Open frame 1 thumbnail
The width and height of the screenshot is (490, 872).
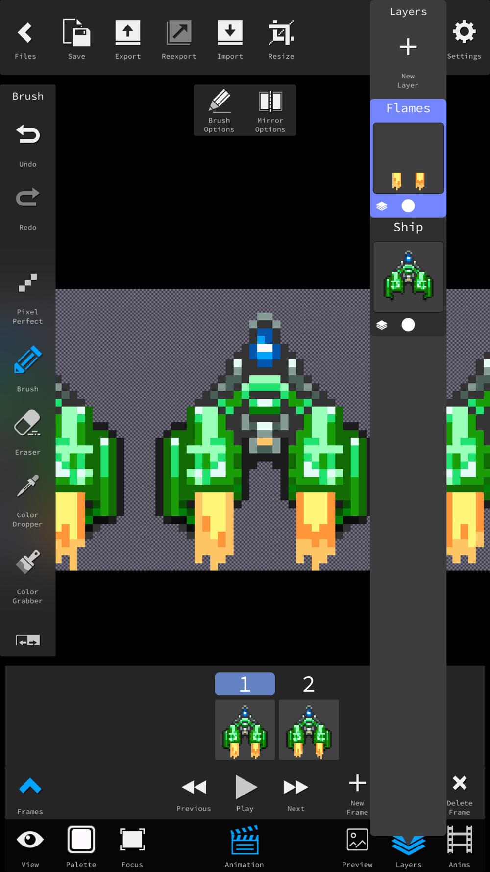[x=245, y=730]
